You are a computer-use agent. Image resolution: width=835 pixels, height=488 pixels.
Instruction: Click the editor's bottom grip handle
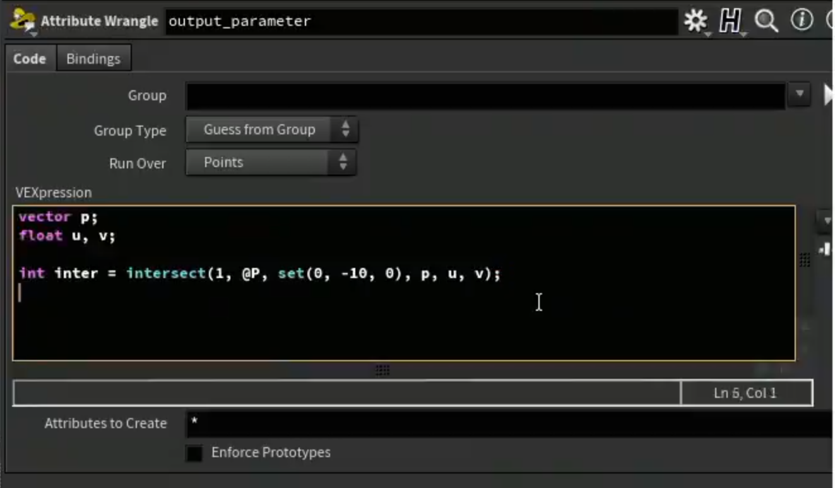tap(382, 370)
